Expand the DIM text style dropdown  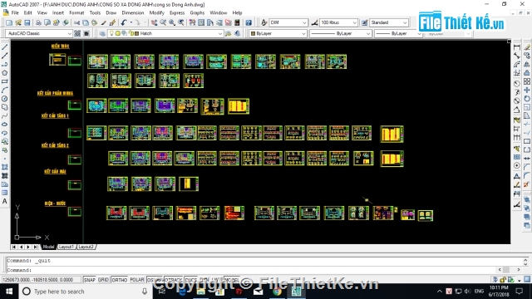pyautogui.click(x=288, y=22)
